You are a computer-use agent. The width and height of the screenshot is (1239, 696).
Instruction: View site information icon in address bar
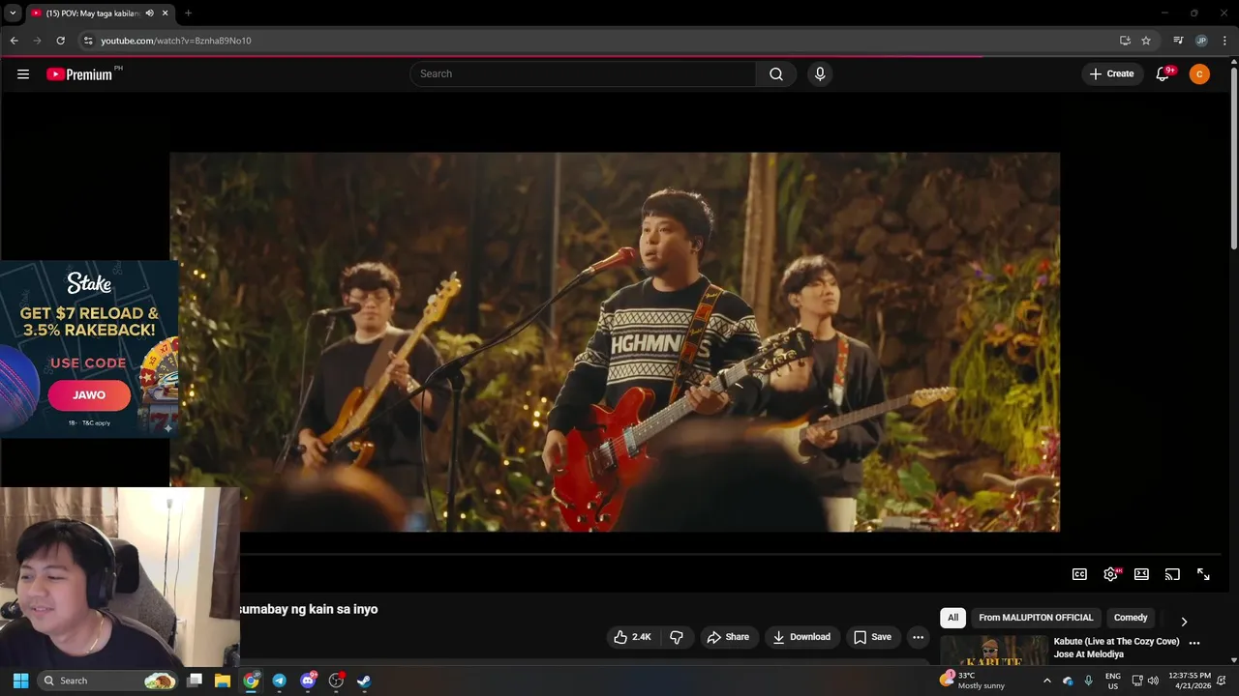(x=88, y=41)
